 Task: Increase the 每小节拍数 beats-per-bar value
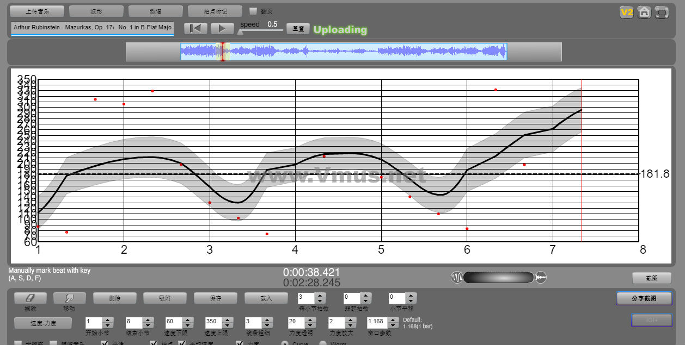coord(320,296)
